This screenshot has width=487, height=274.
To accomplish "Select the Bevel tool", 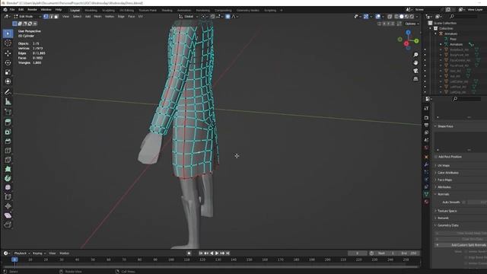I will click(x=8, y=141).
